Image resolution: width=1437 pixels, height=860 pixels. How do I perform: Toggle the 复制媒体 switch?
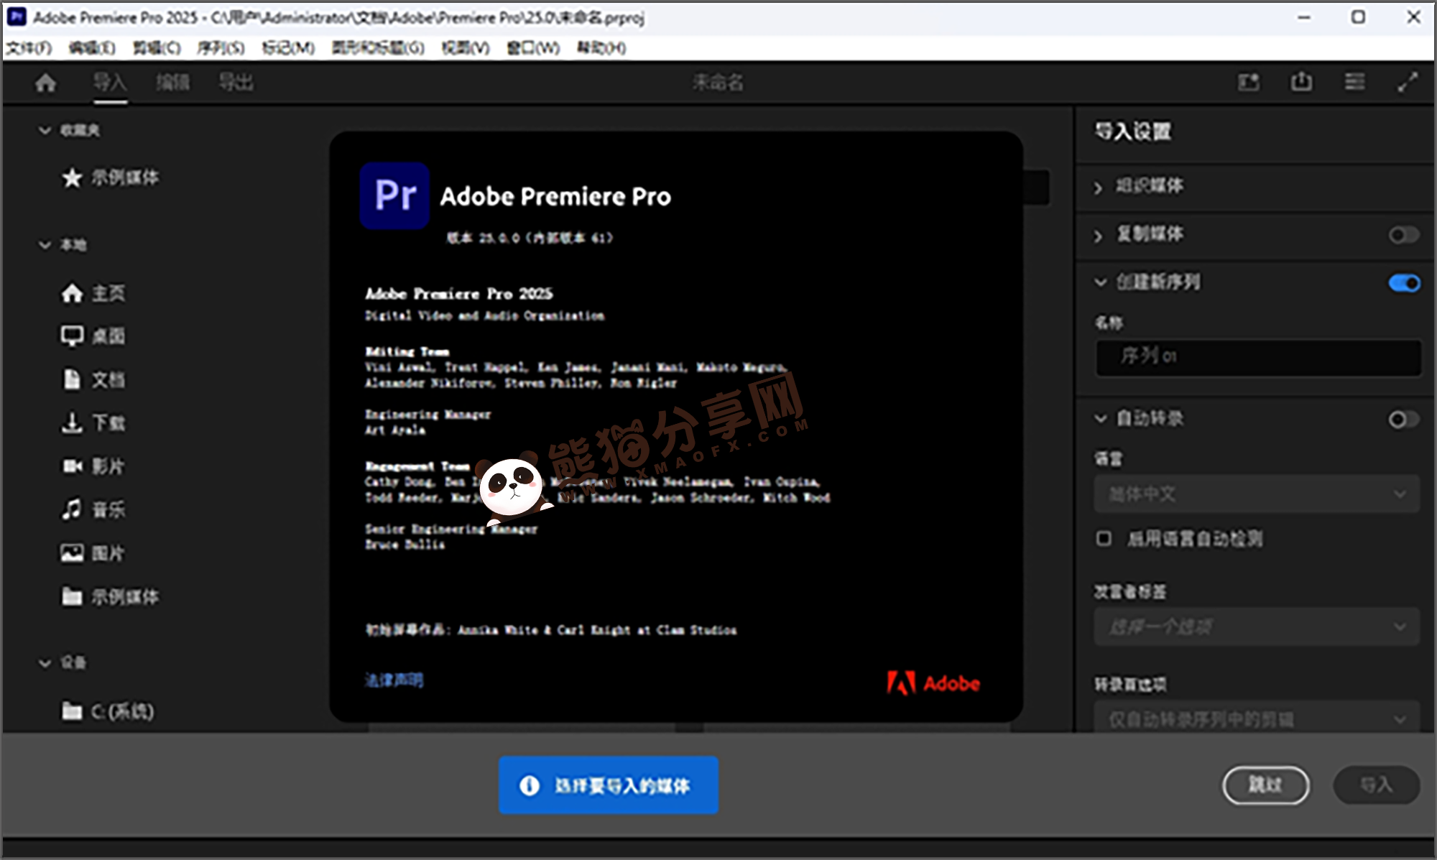(x=1403, y=235)
